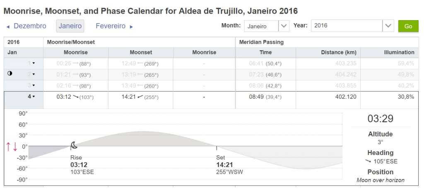Open the Month dropdown showing Janeiro
This screenshot has height=189, width=424.
pyautogui.click(x=266, y=26)
